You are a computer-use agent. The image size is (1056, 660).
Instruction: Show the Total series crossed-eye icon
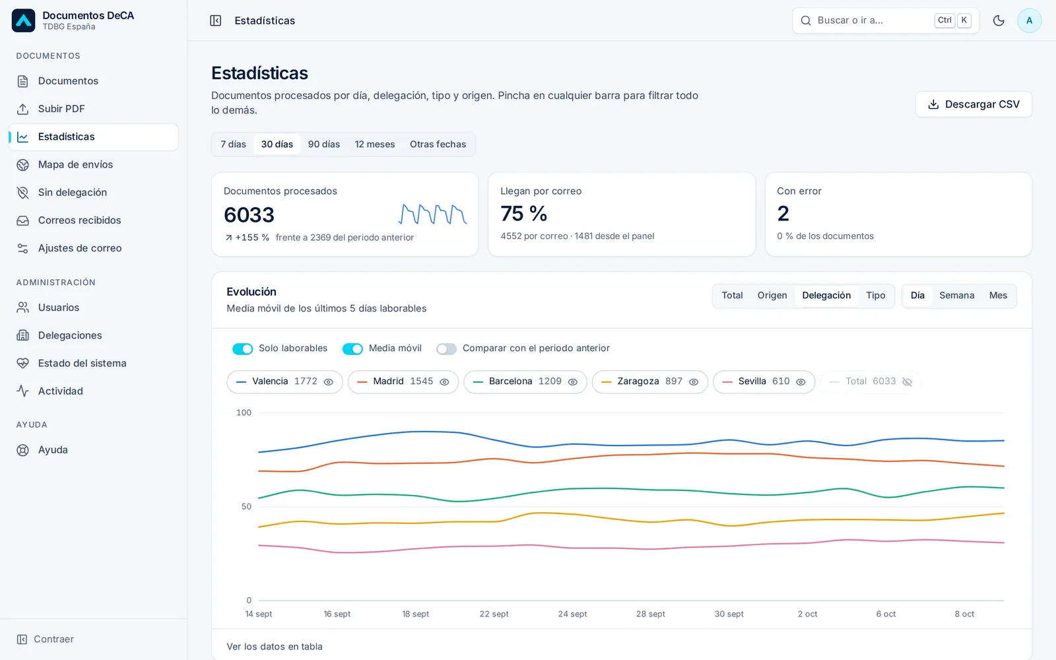click(907, 381)
